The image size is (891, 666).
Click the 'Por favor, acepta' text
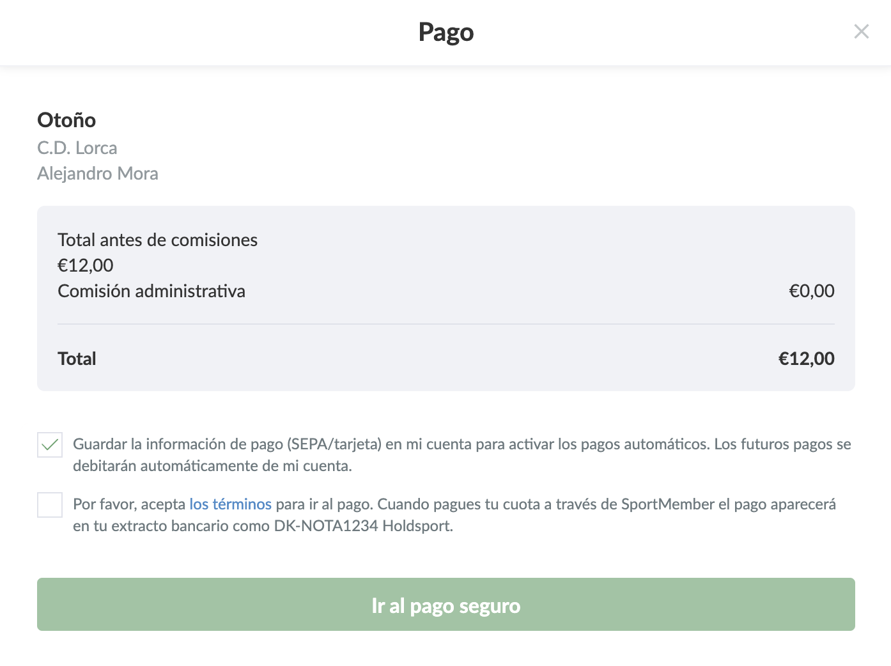pos(129,504)
